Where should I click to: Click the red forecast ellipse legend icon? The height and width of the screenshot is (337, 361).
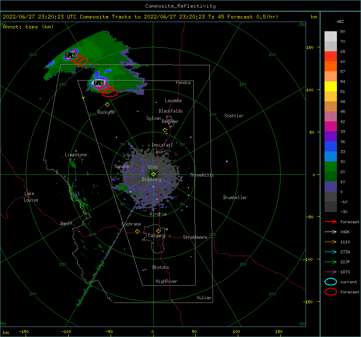(x=331, y=292)
